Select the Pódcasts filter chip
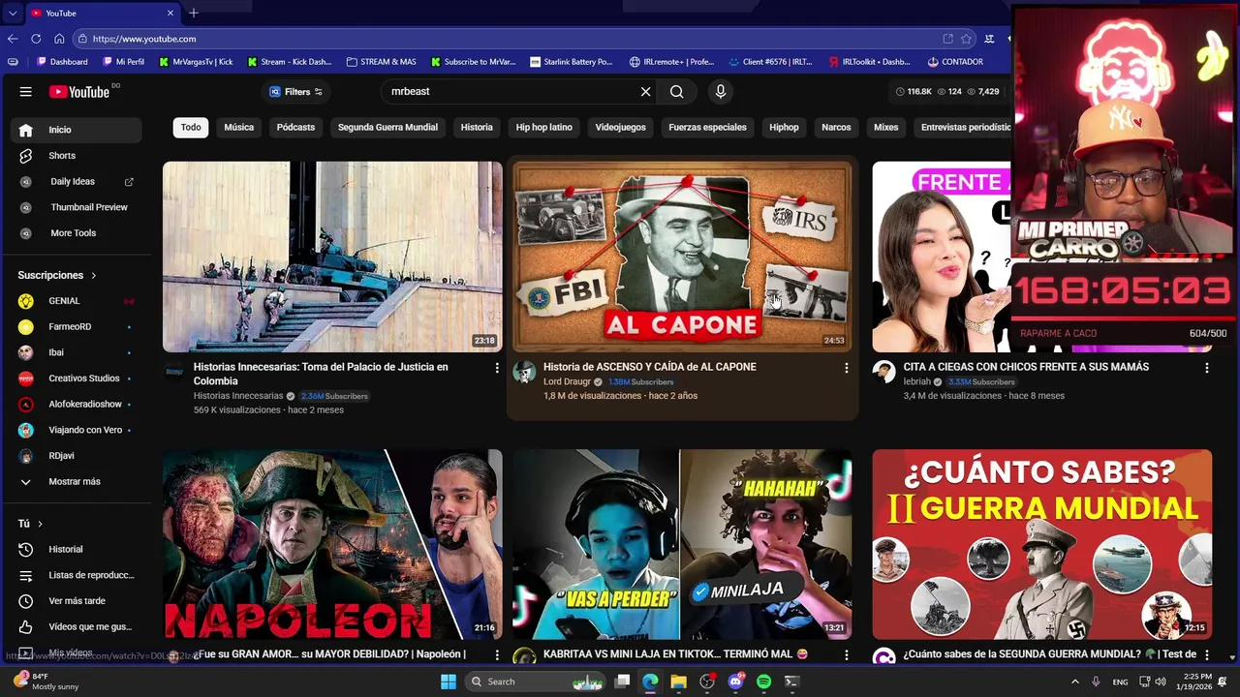Image resolution: width=1240 pixels, height=697 pixels. [x=295, y=127]
